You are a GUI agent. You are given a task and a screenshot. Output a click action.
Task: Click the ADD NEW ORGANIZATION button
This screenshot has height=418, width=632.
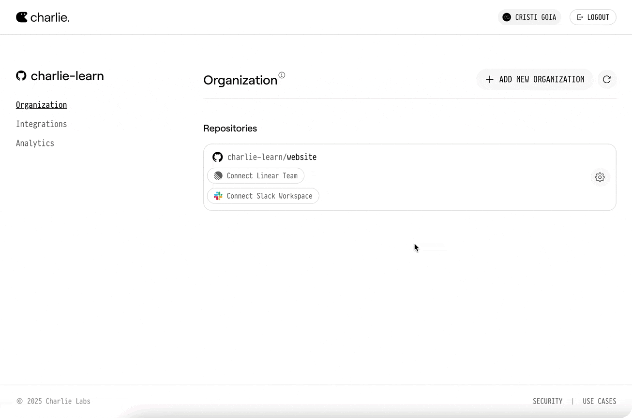click(535, 79)
